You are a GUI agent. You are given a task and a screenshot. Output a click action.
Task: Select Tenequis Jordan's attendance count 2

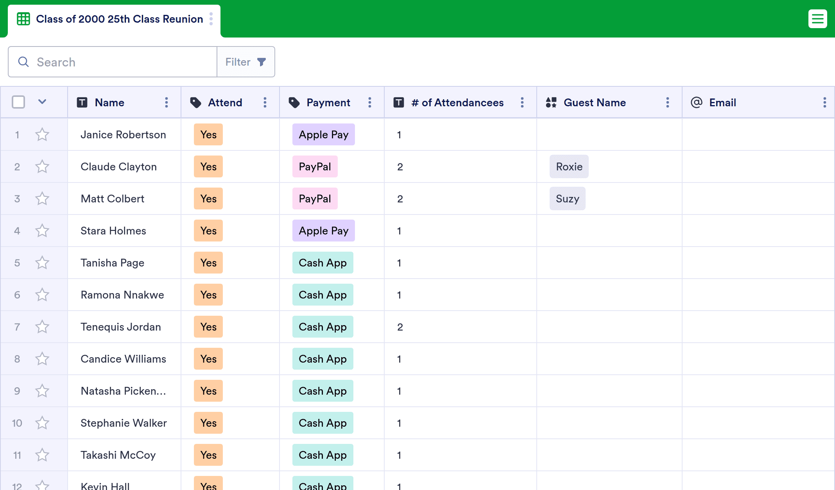coord(461,327)
